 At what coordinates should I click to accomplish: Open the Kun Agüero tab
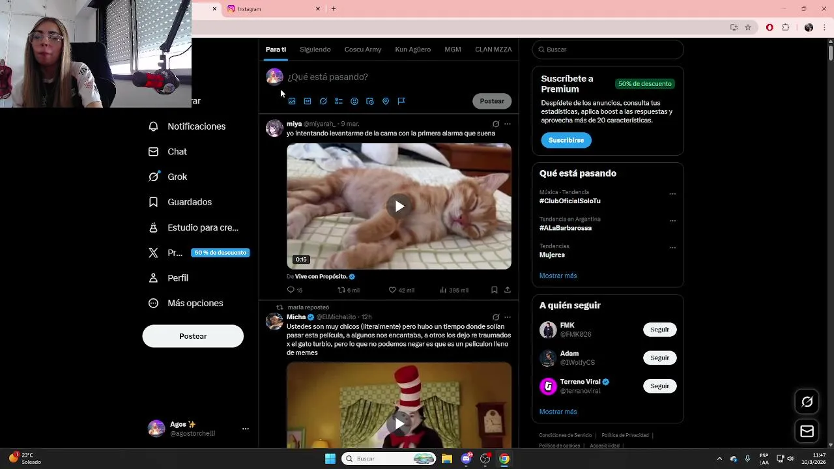tap(412, 50)
